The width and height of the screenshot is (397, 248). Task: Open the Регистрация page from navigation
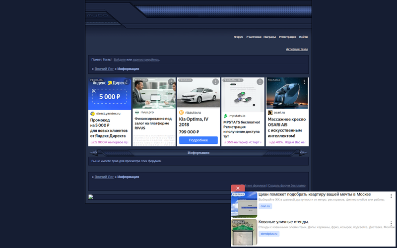tap(287, 37)
